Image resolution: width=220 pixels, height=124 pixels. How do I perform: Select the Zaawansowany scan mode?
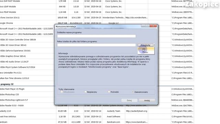tap(140, 92)
